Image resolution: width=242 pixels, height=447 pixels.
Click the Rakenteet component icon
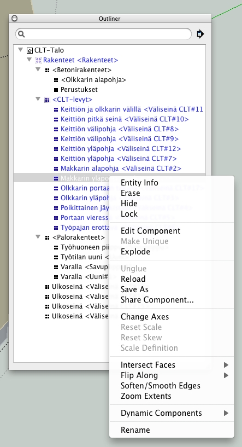click(38, 60)
